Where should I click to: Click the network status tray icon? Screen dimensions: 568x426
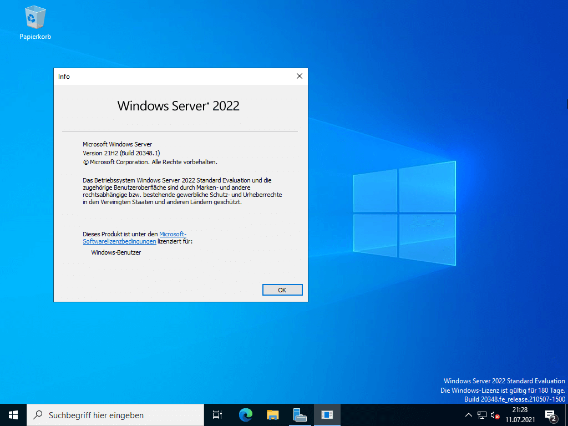[482, 415]
